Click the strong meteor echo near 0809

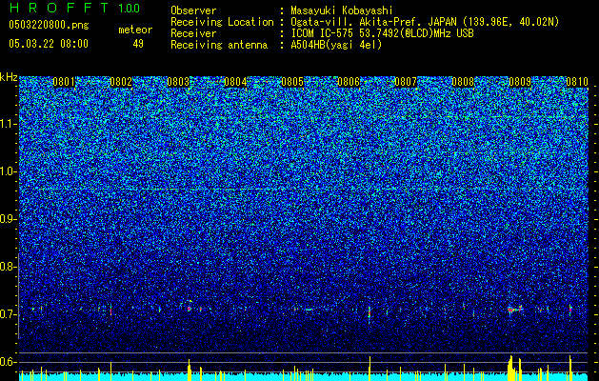[x=514, y=310]
